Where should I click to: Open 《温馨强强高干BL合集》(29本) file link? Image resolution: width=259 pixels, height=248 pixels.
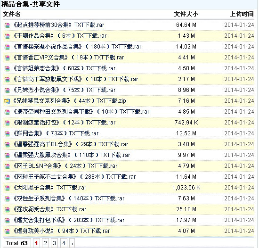click(x=71, y=144)
